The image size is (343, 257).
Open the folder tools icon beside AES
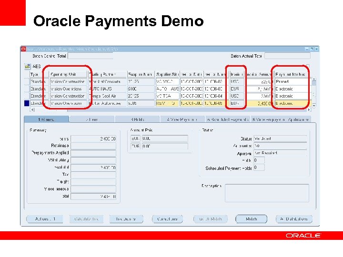[x=27, y=66]
